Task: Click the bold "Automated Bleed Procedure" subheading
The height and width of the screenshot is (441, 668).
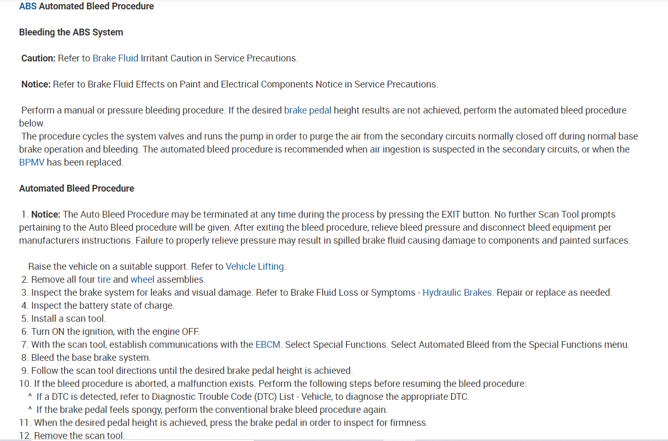Action: click(x=76, y=188)
